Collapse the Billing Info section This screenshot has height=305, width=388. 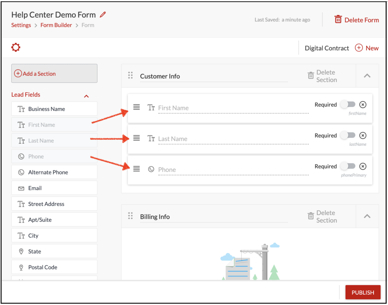point(367,216)
